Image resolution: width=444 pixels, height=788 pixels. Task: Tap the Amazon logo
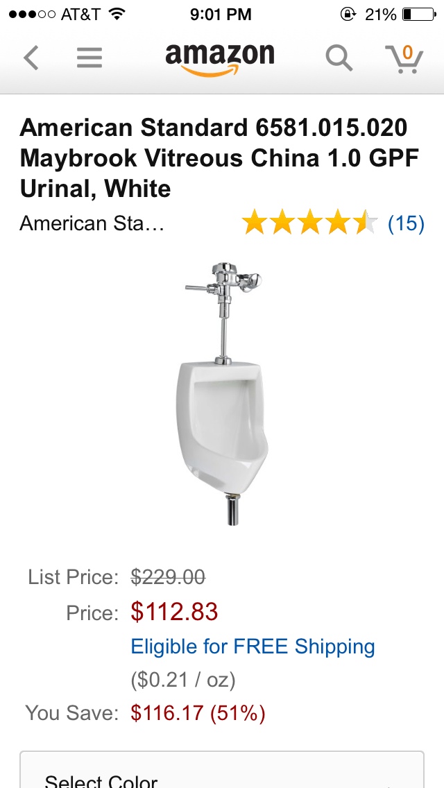(220, 59)
